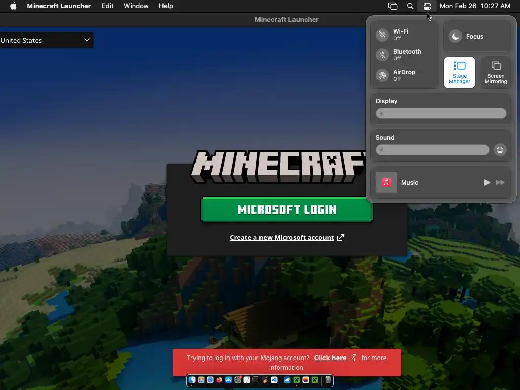Click the Music app icon in Control Center
520x390 pixels.
point(386,182)
